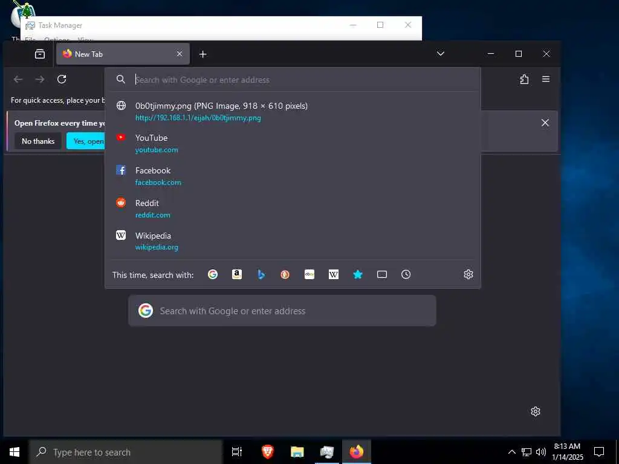This screenshot has height=464, width=619.
Task: Open the Action Center notifications icon
Action: click(599, 452)
